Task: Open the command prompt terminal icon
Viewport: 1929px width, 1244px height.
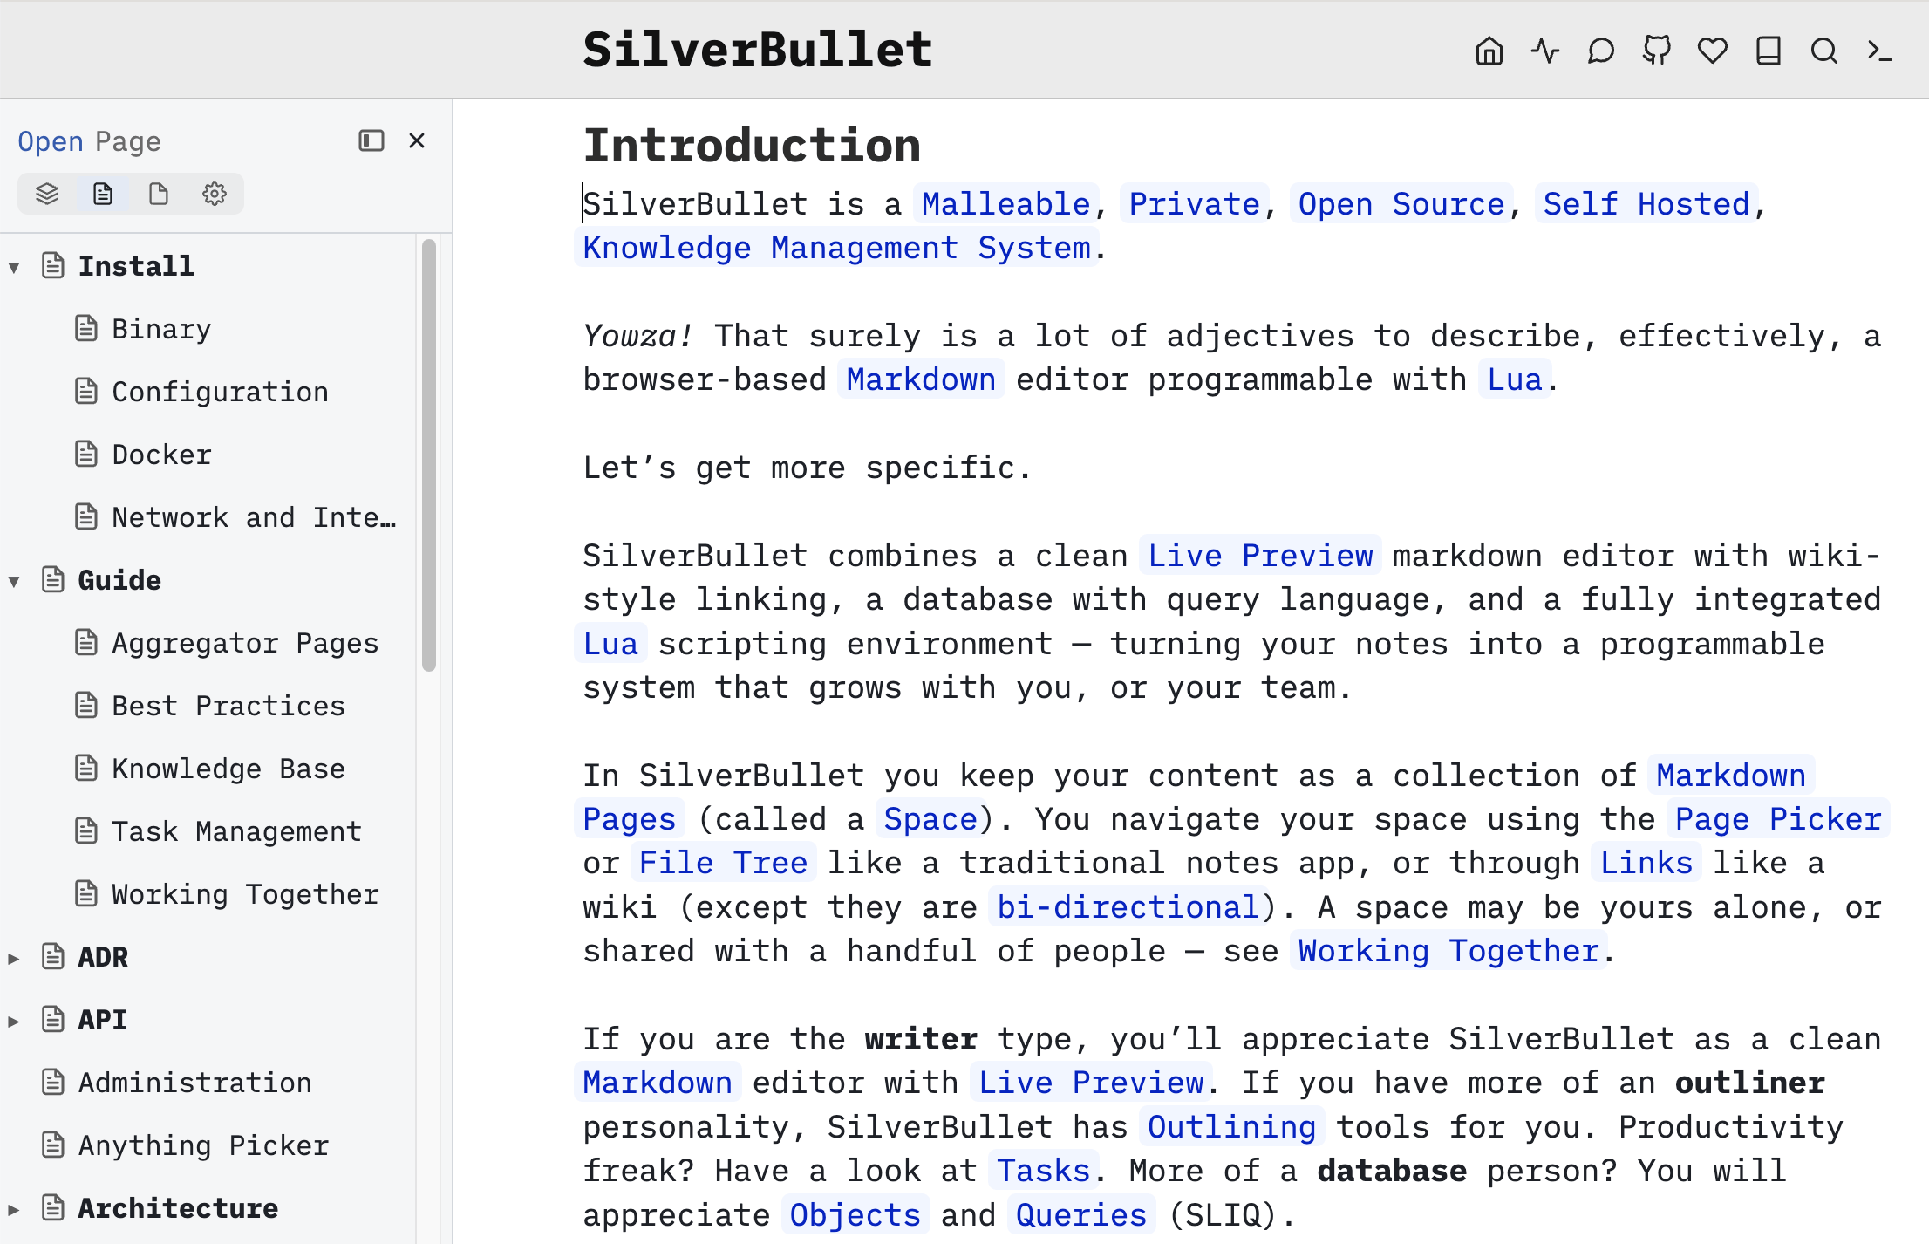Action: 1879,51
